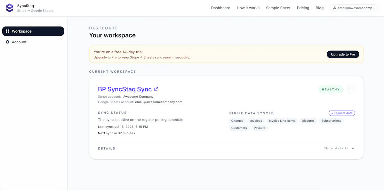384x190 pixels.
Task: Go to Dashboard in top navigation
Action: tap(220, 8)
